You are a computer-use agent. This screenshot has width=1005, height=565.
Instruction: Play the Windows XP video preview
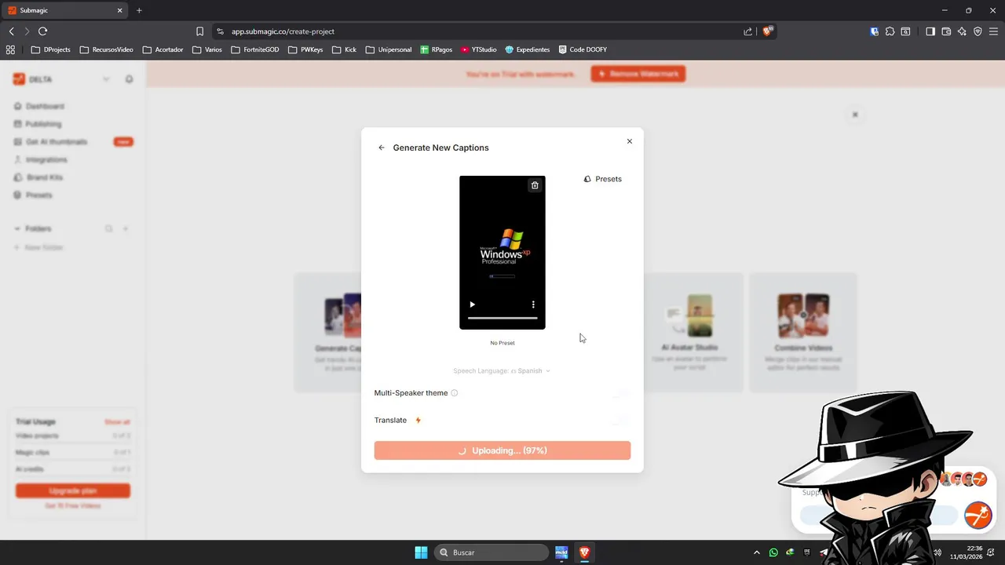coord(472,304)
